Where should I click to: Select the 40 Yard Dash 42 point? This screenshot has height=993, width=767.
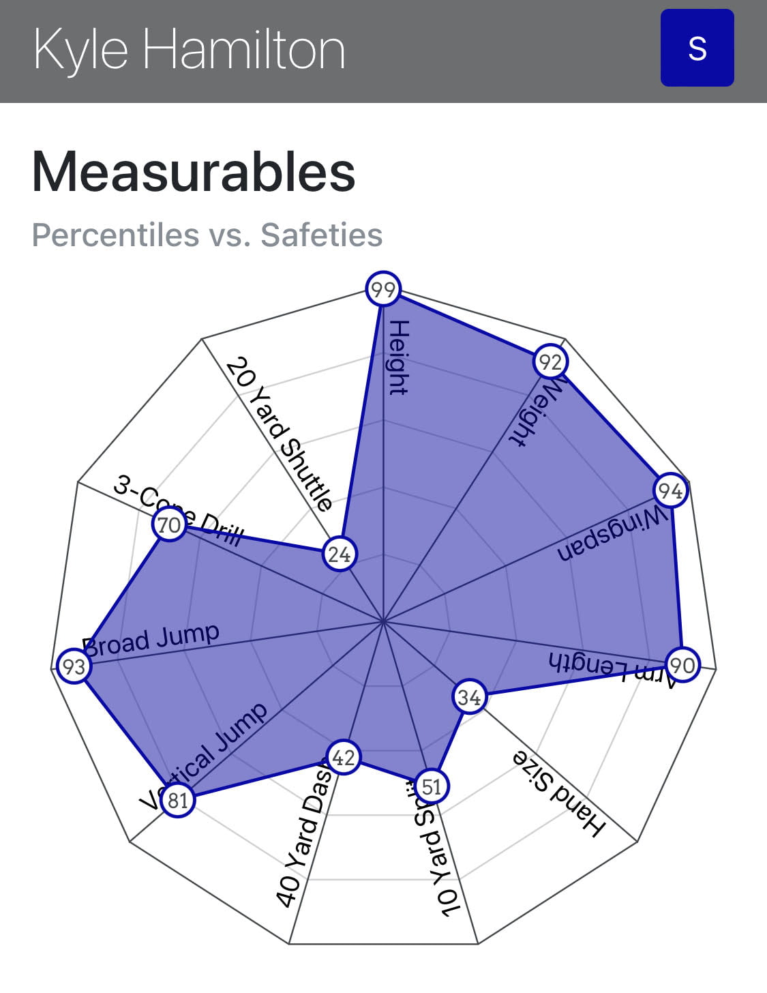click(x=344, y=757)
